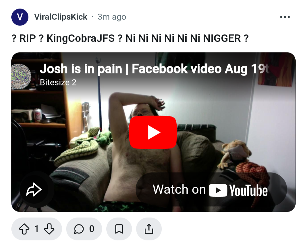This screenshot has height=247, width=307.
Task: Open the three-dot post options menu
Action: click(285, 17)
